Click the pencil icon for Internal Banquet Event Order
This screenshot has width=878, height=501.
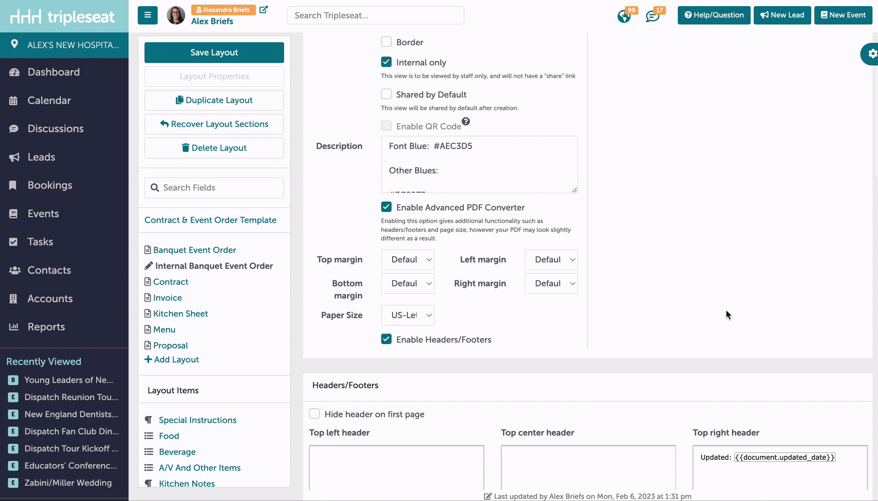pyautogui.click(x=149, y=266)
